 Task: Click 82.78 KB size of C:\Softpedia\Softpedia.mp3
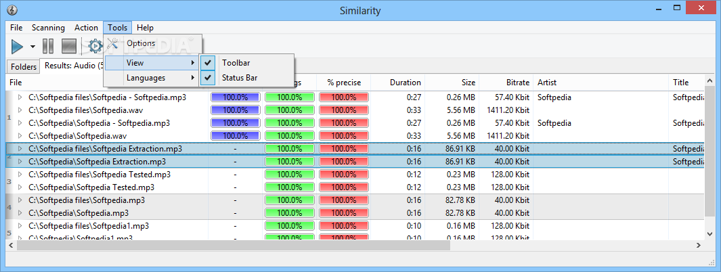pyautogui.click(x=460, y=213)
